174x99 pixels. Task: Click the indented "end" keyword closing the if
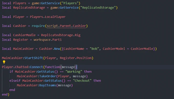[12, 90]
